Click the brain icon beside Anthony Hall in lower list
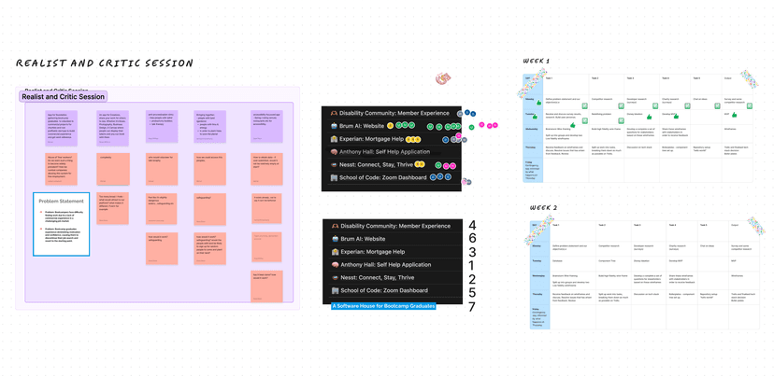The width and height of the screenshot is (774, 377). click(x=334, y=265)
